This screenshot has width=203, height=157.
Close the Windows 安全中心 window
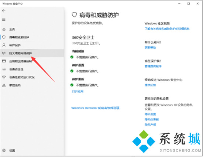pyautogui.click(x=198, y=4)
